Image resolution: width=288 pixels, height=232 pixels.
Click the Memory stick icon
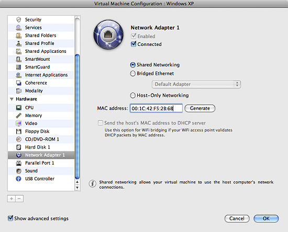18,115
